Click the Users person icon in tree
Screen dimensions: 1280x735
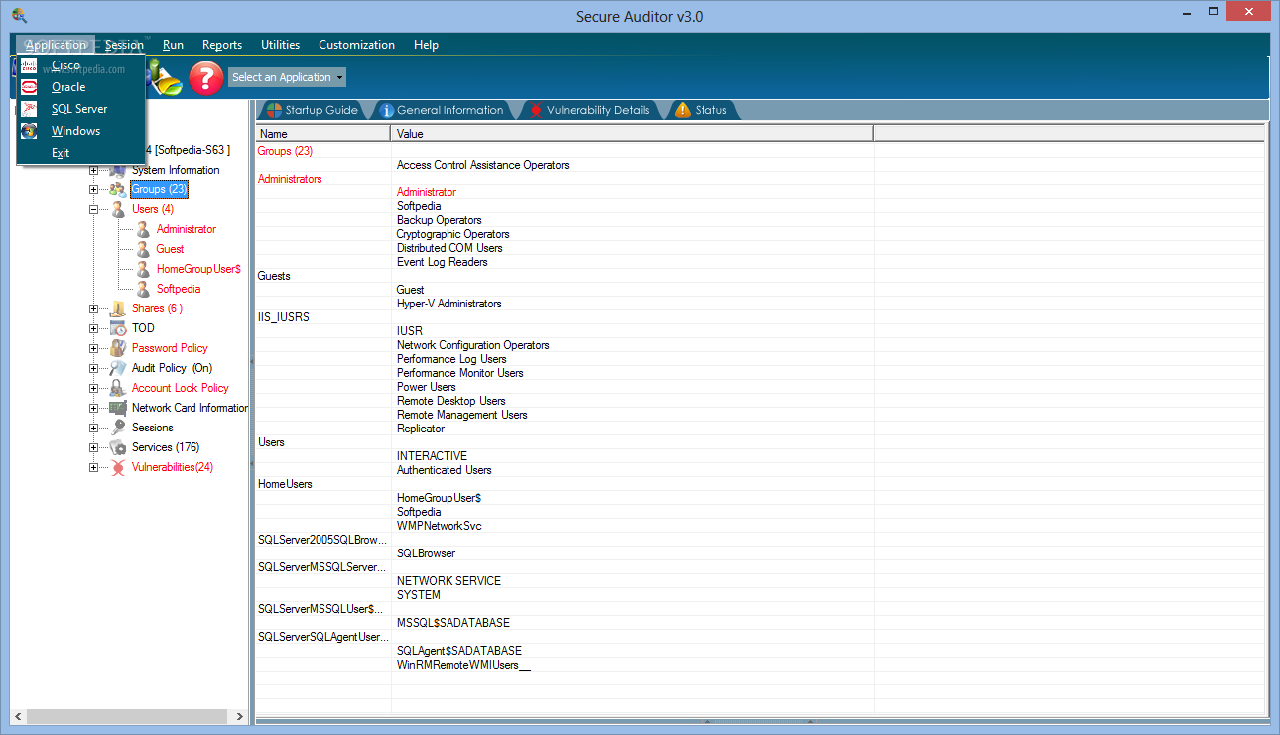coord(118,209)
